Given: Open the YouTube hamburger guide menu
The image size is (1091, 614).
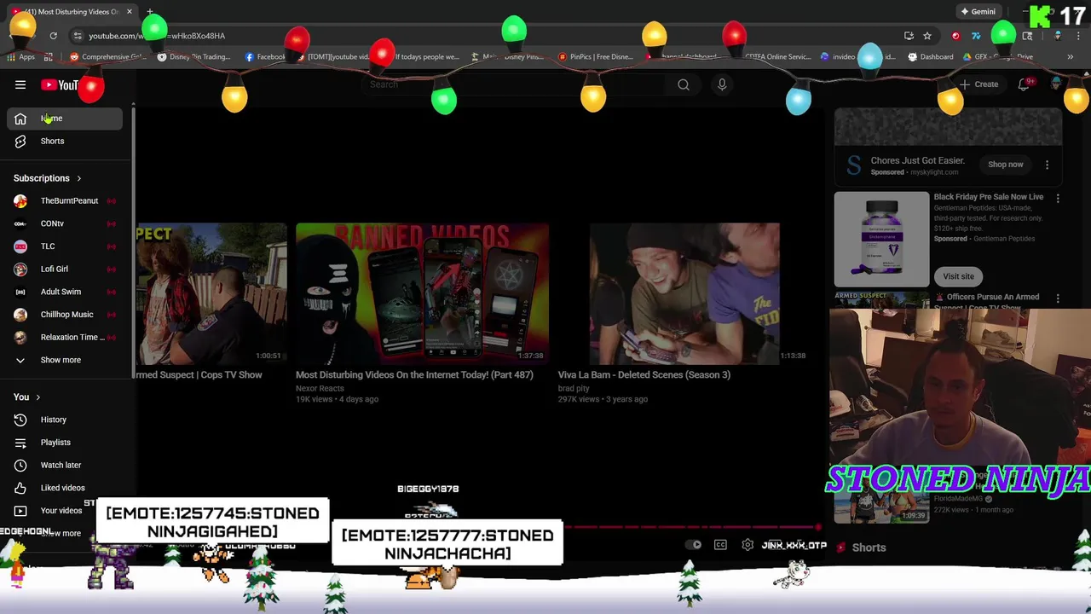Looking at the screenshot, I should (20, 84).
